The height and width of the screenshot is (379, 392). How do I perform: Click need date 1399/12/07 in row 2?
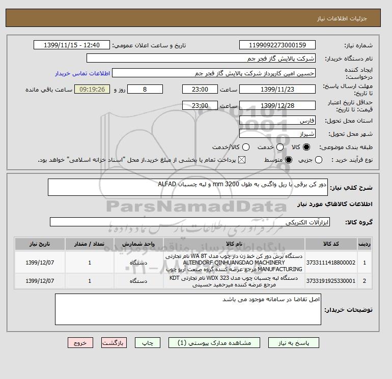coord(40,281)
